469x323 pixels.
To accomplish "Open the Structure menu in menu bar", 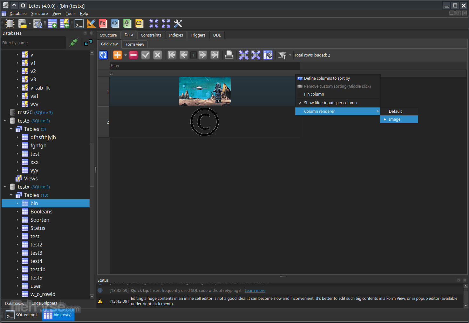I will pyautogui.click(x=39, y=14).
